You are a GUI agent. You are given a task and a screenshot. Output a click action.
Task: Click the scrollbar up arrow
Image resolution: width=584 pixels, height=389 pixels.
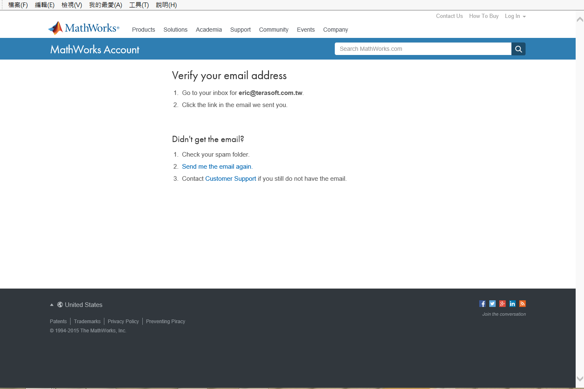(580, 20)
